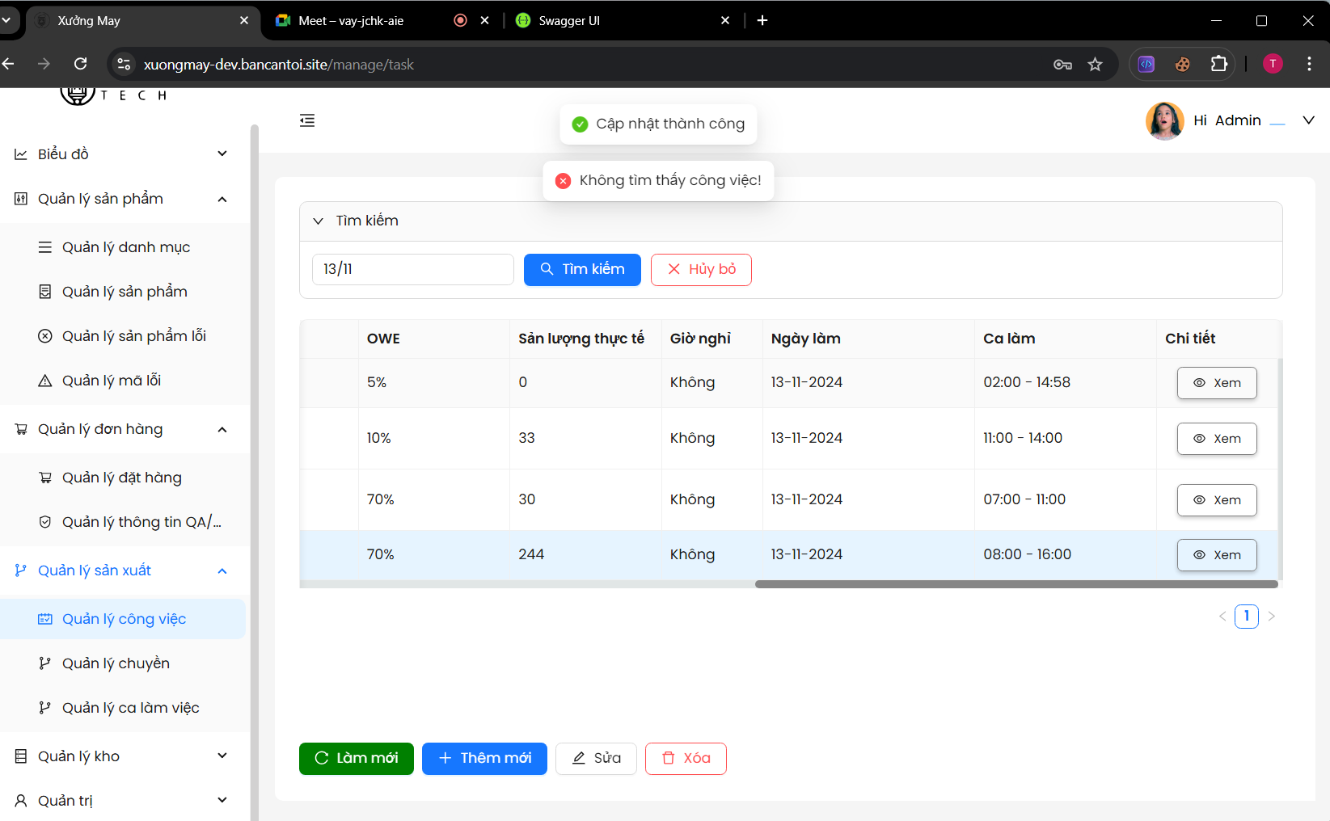View details of the 02:00 - 14:58 shift
Image resolution: width=1330 pixels, height=821 pixels.
coord(1216,383)
